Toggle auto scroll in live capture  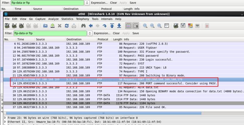pyautogui.click(x=136, y=26)
